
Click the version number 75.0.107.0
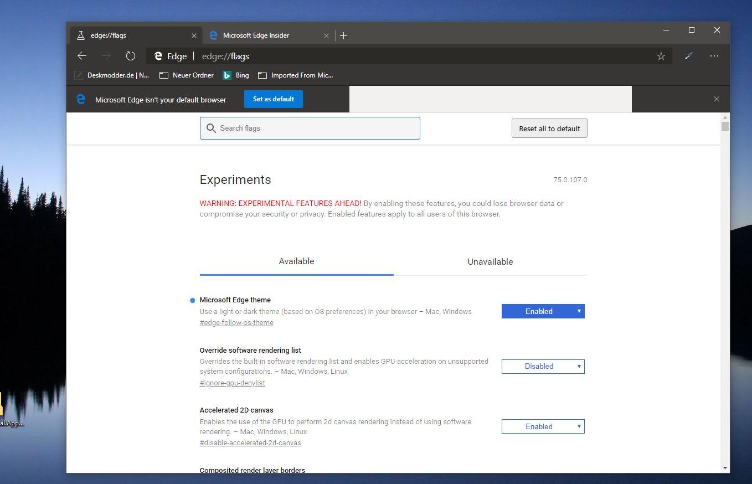click(x=570, y=180)
